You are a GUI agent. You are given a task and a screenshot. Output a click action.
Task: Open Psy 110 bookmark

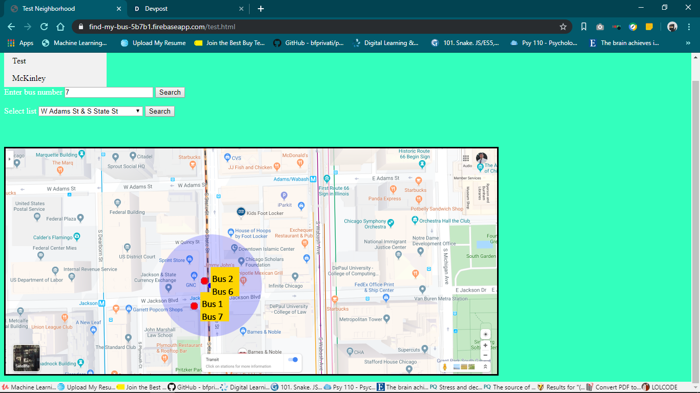(544, 43)
